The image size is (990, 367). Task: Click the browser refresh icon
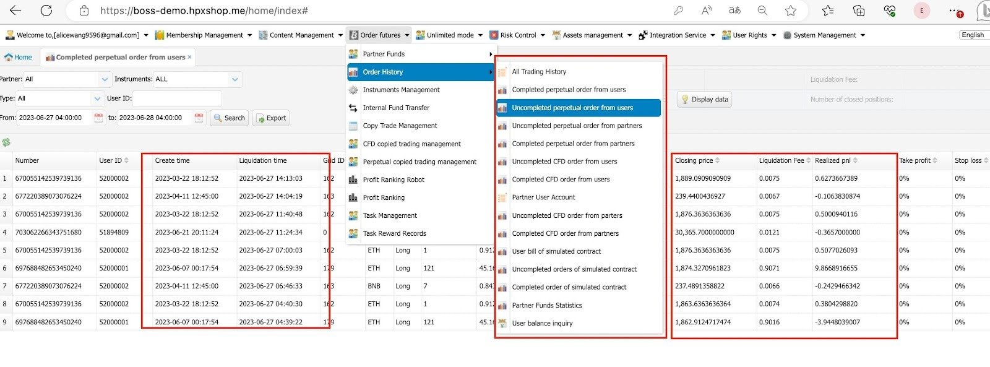(x=46, y=11)
